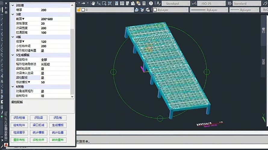Screen dimensions: 268x150
Task: Click the 统计模板 button
Action: click(x=39, y=133)
